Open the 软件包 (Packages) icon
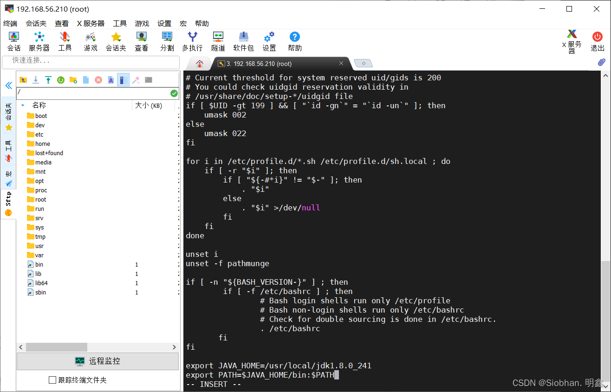 [243, 41]
